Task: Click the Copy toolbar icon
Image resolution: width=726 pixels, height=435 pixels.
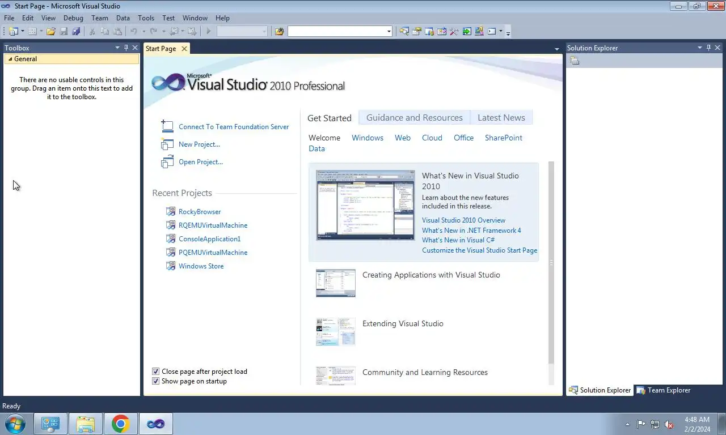Action: (x=104, y=31)
